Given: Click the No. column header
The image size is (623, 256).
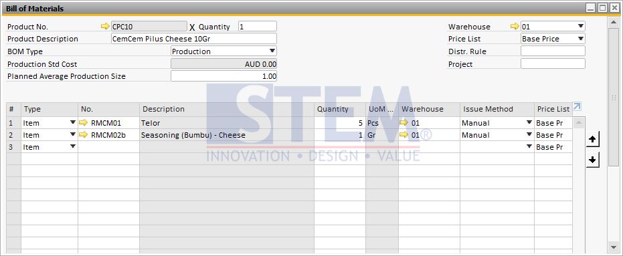Looking at the screenshot, I should [108, 109].
